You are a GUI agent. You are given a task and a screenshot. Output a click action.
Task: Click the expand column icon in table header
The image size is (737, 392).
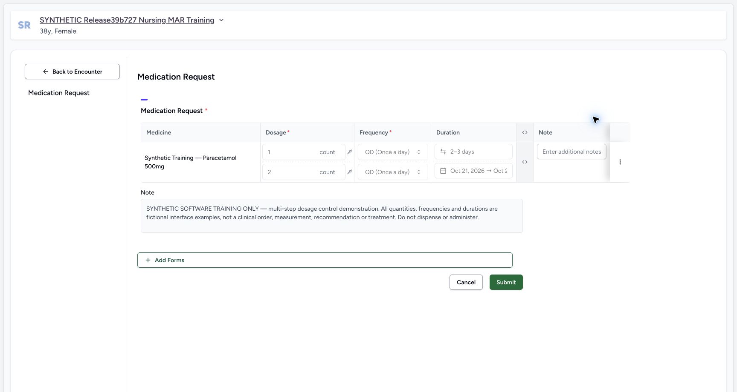[x=525, y=132]
